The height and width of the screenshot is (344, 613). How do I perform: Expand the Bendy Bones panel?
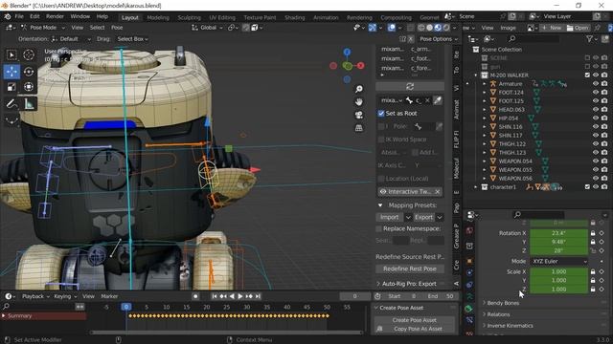pyautogui.click(x=502, y=303)
